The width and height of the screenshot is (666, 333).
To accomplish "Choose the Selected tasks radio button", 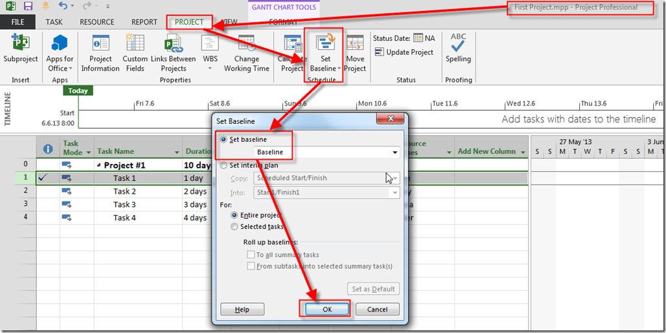I will click(x=235, y=227).
